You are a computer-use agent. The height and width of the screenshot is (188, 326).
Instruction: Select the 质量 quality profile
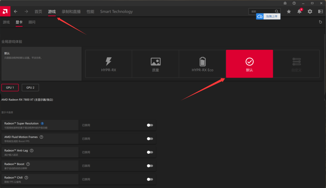click(x=155, y=64)
